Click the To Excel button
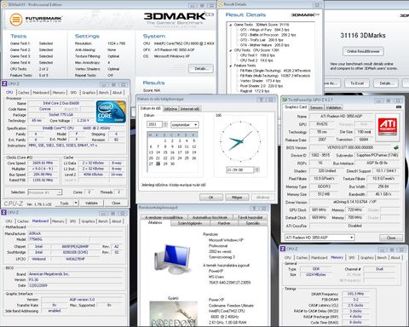The image size is (409, 327). [x=357, y=83]
